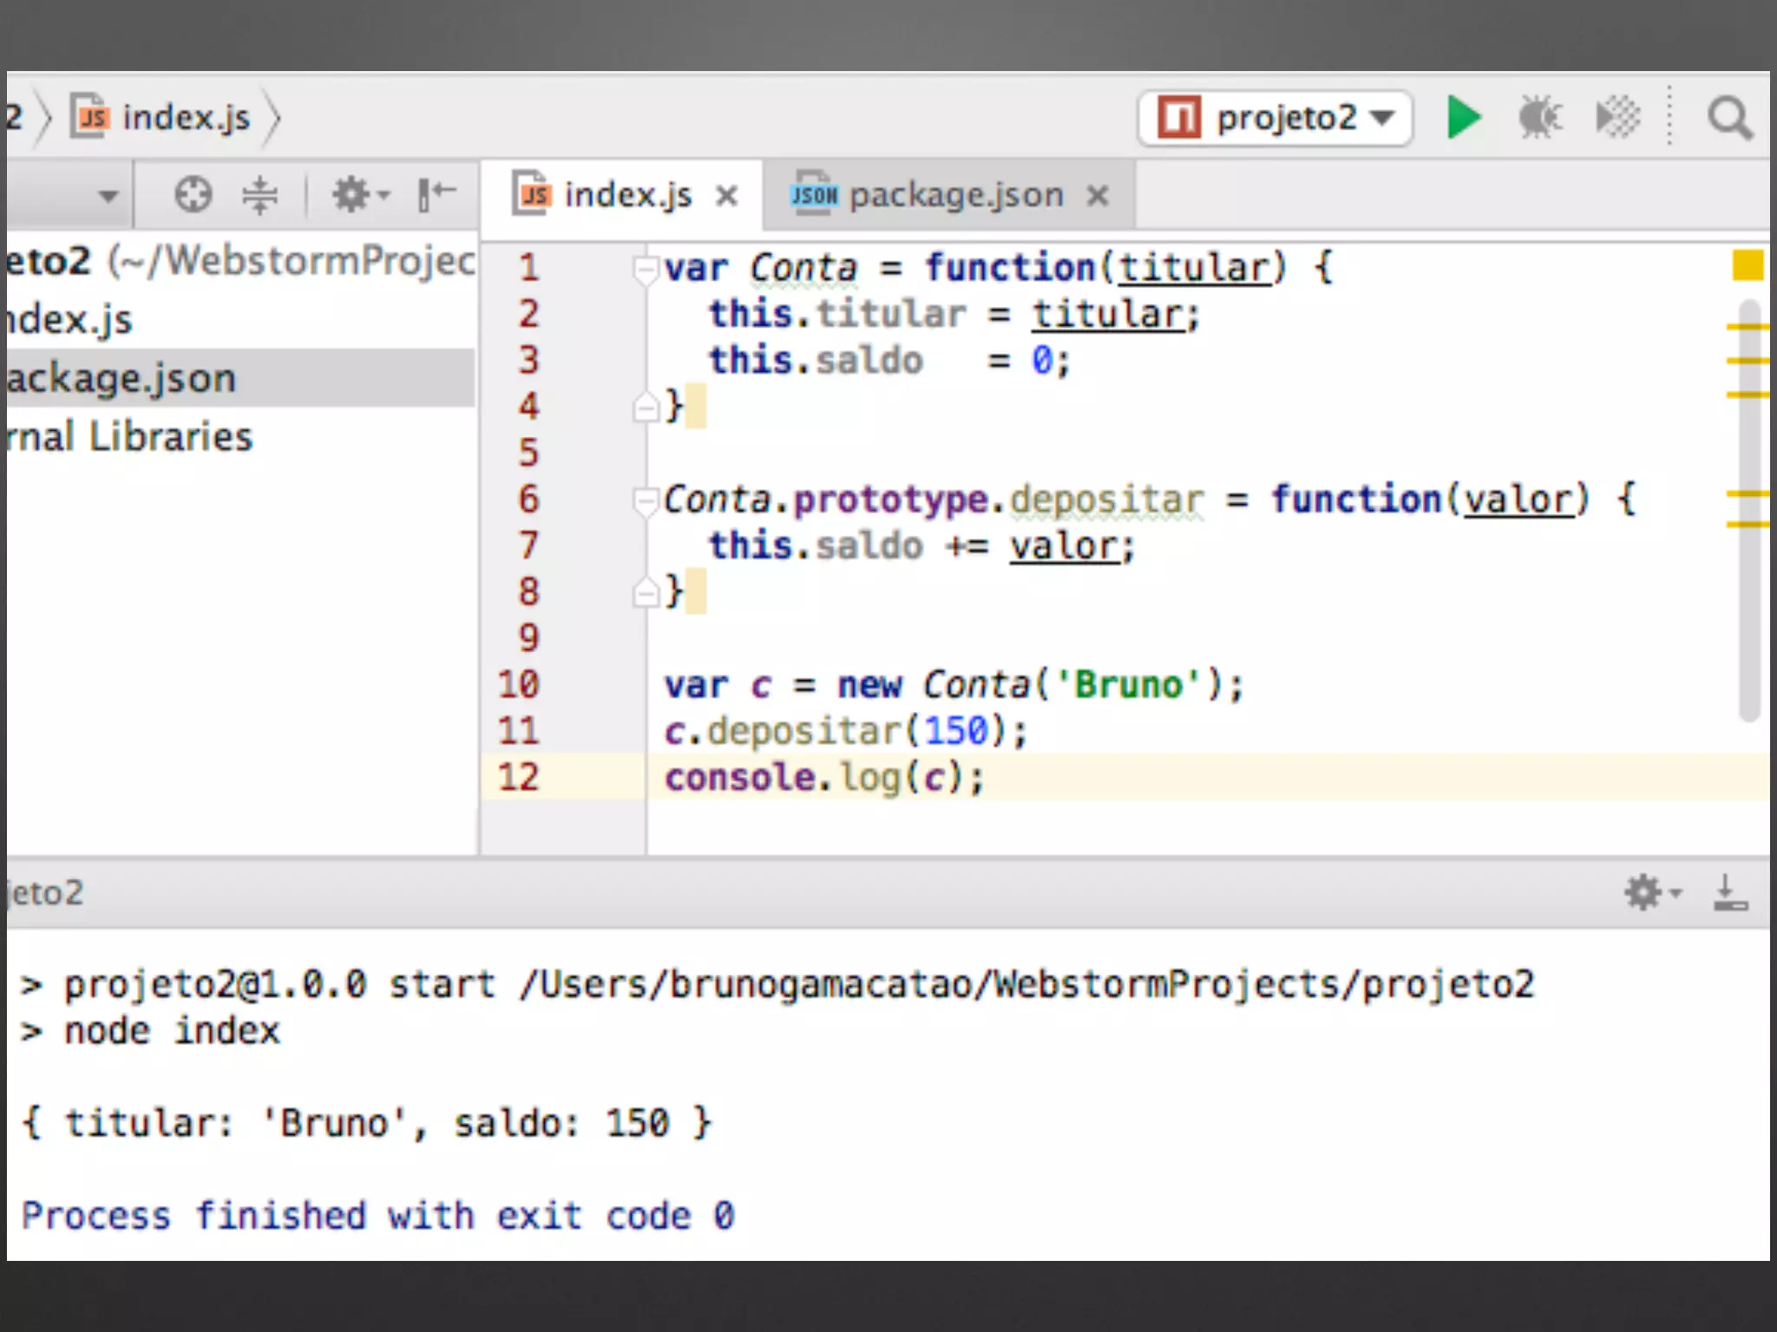The height and width of the screenshot is (1332, 1777).
Task: Click the console download/pin icon
Action: [1729, 892]
